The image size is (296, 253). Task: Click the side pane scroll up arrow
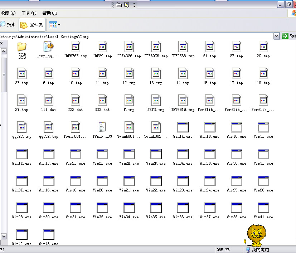[x=4, y=52]
